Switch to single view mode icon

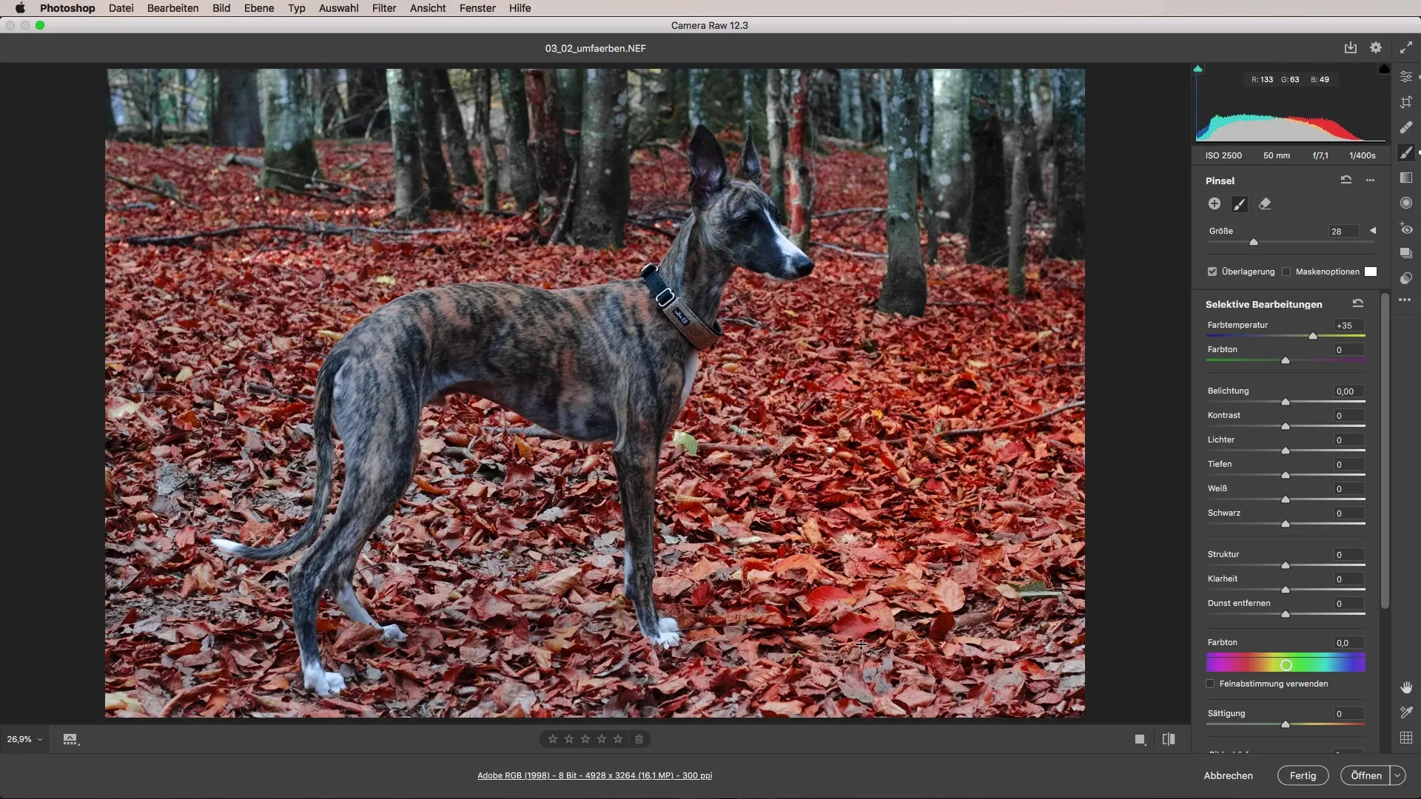pos(1141,739)
